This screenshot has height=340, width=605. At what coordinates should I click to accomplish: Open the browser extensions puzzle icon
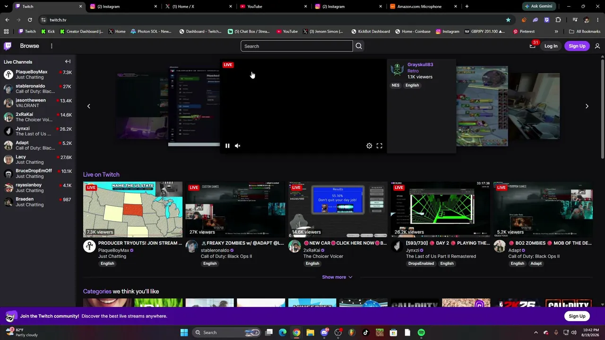coord(558,20)
